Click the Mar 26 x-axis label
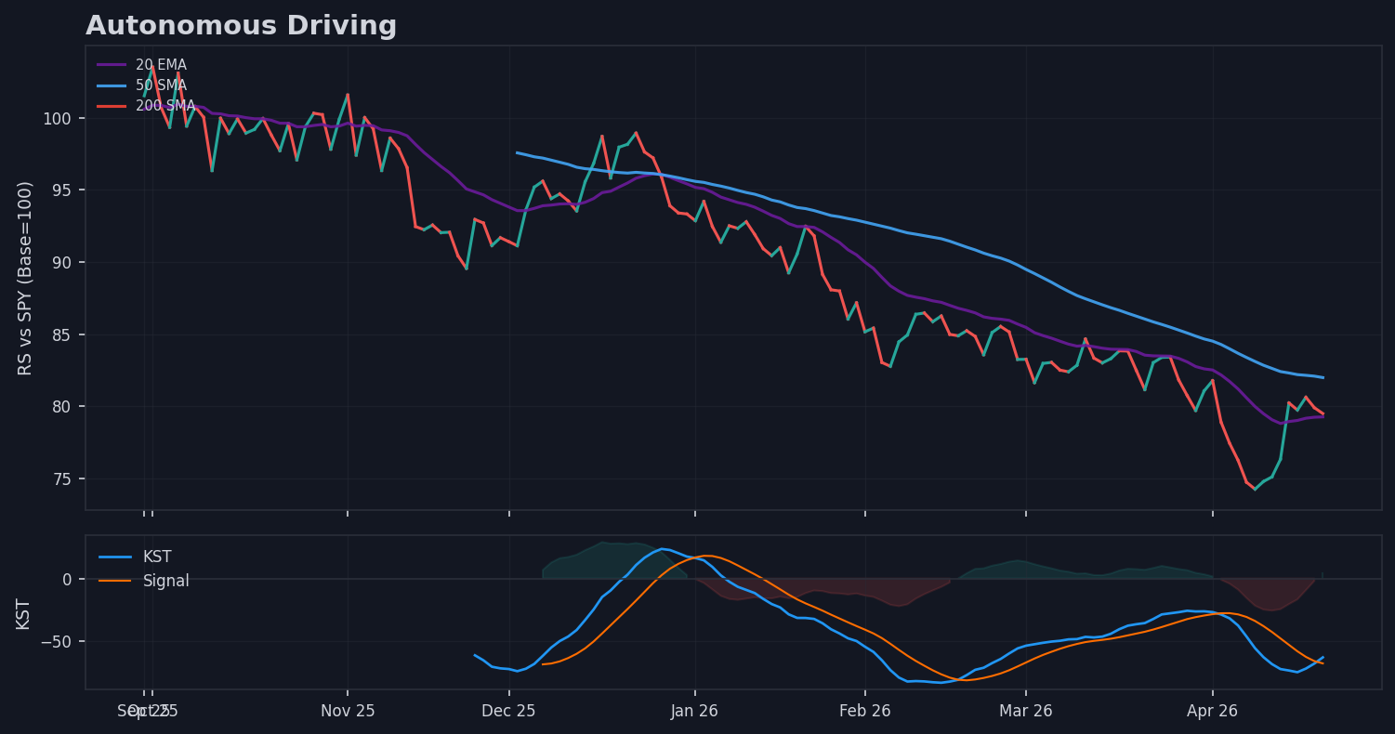The width and height of the screenshot is (1395, 734). [1026, 712]
